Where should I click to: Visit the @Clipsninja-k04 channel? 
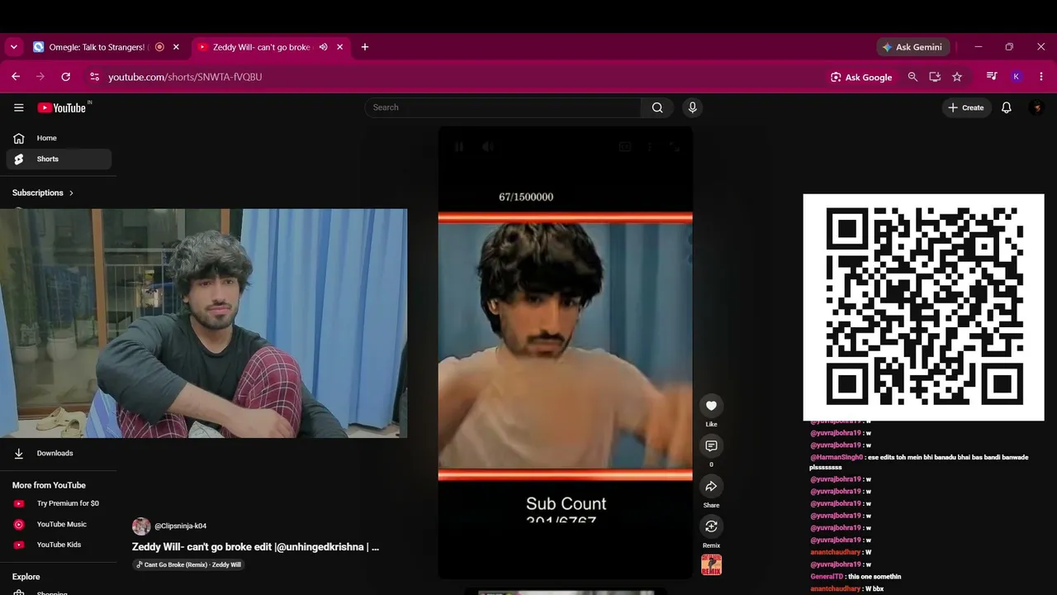point(181,526)
